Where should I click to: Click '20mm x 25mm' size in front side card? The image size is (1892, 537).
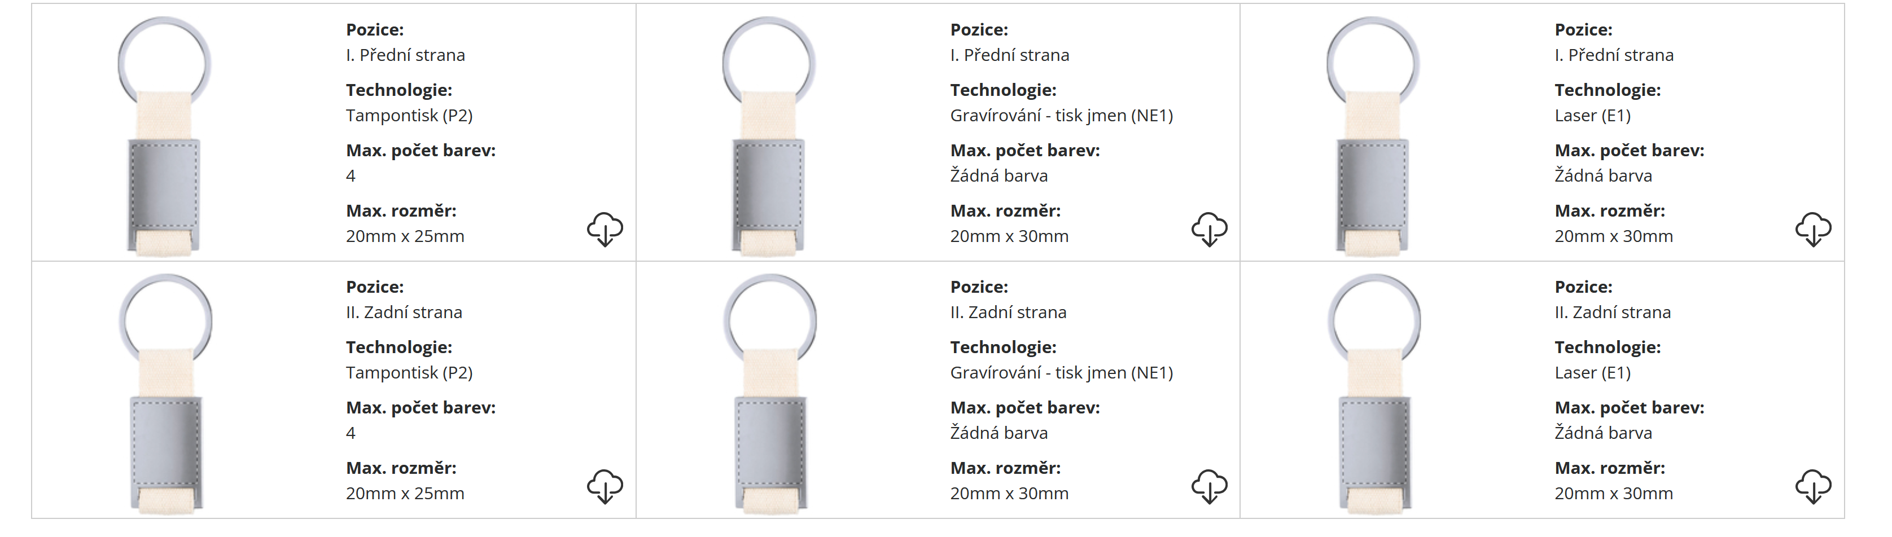405,236
